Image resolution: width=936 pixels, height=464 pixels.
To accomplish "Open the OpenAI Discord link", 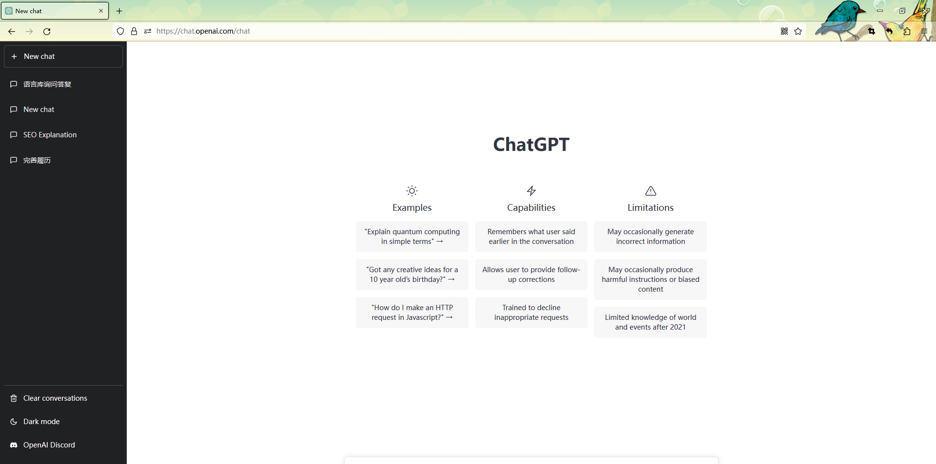I will click(x=63, y=445).
